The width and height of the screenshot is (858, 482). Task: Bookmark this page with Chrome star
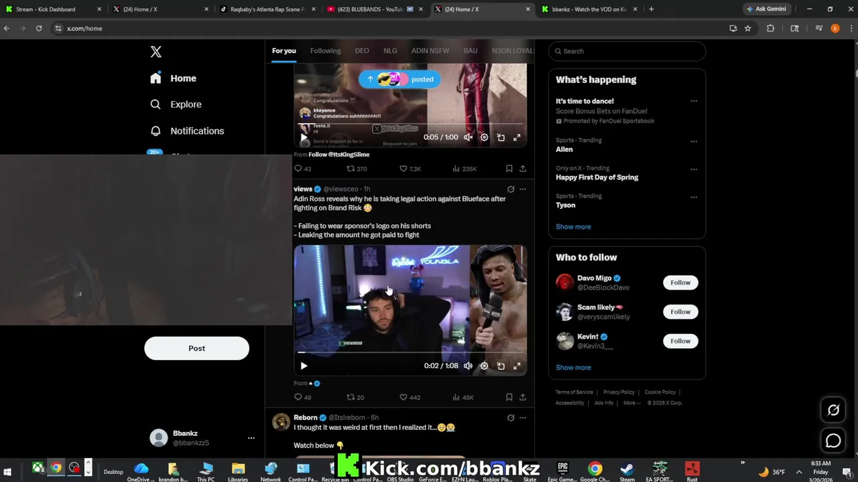(748, 28)
